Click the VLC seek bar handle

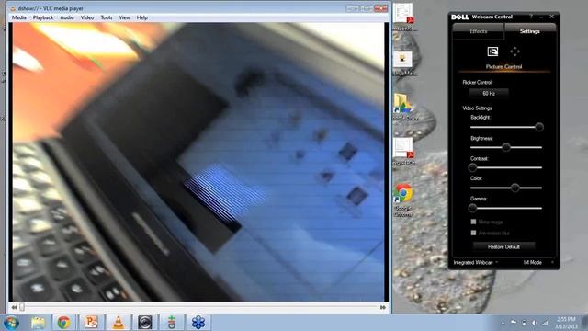[x=22, y=307]
